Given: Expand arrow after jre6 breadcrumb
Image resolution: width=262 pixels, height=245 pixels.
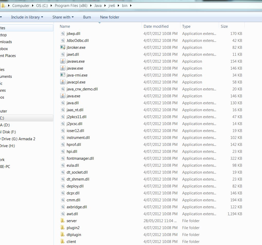Looking at the screenshot, I should pyautogui.click(x=118, y=6).
